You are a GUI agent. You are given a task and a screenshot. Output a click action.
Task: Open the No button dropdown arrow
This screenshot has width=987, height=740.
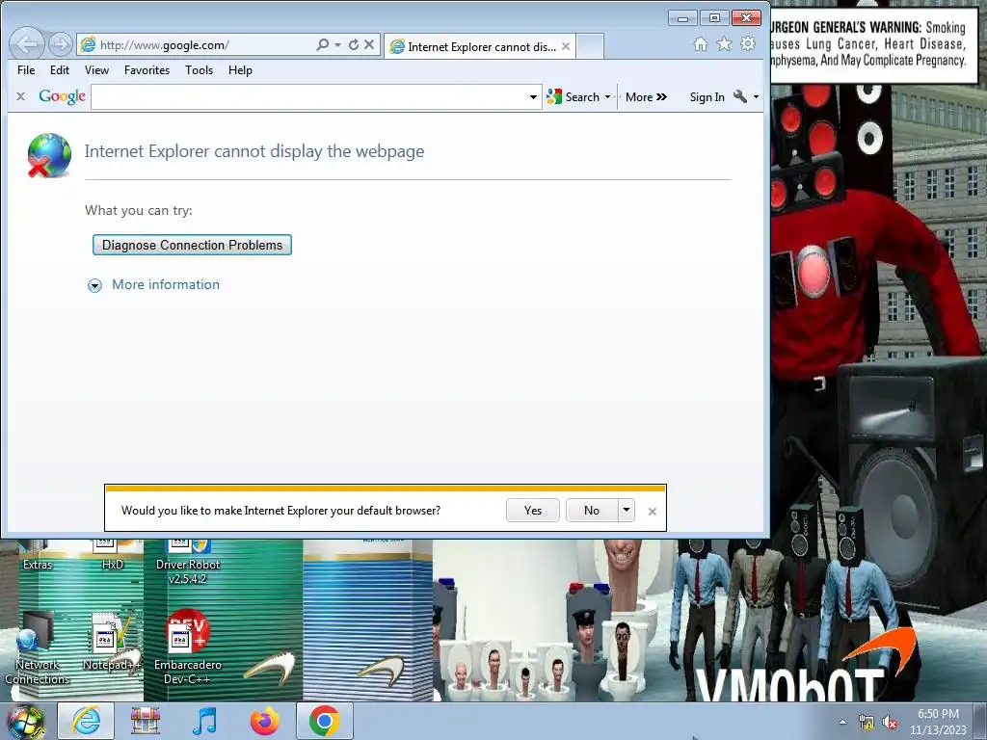pyautogui.click(x=627, y=510)
